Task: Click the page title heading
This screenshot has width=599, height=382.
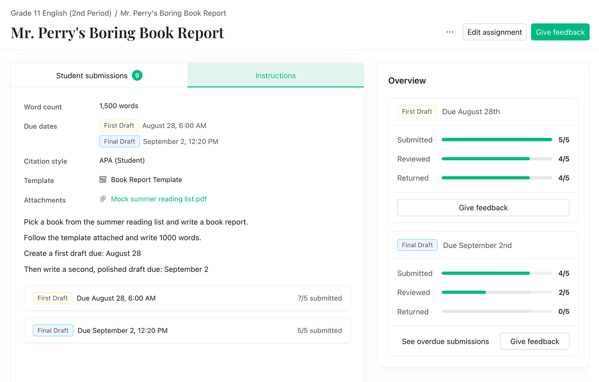Action: click(117, 33)
